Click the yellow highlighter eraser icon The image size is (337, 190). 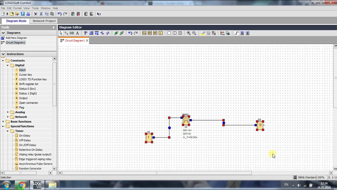click(x=203, y=33)
